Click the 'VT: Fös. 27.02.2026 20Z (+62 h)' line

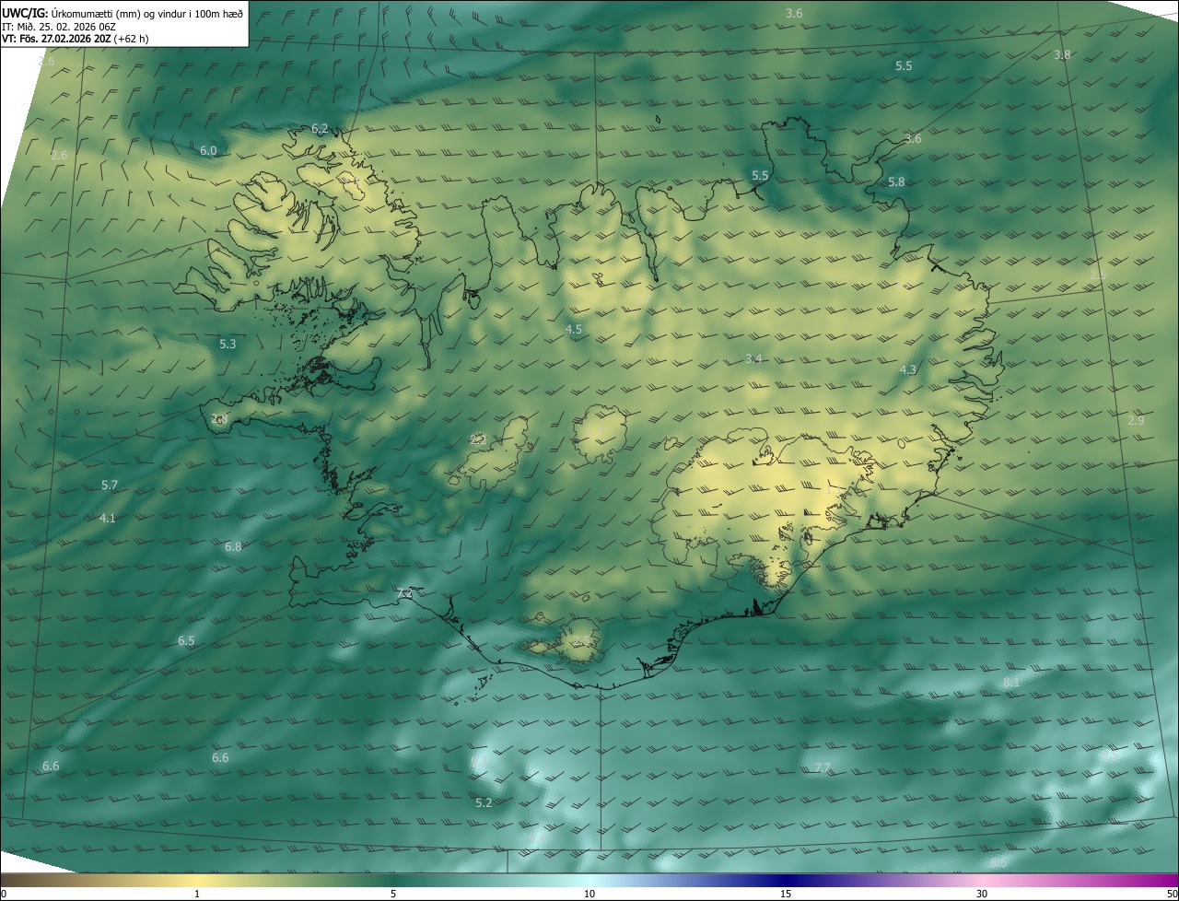point(76,39)
